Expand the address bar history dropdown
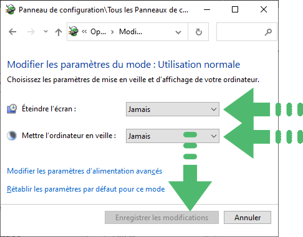Screen dimensions: 303x237 coord(178,32)
